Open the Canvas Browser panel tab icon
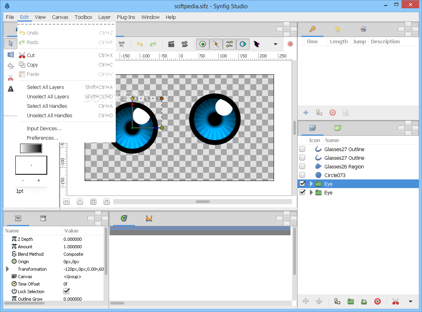 pos(363,29)
